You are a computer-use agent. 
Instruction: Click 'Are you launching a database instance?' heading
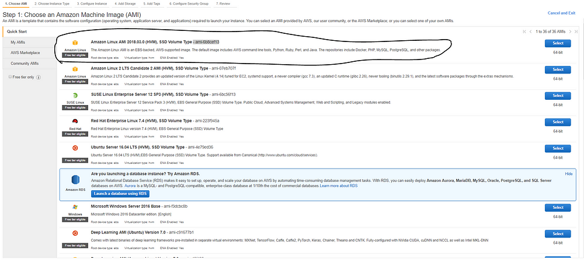(145, 174)
